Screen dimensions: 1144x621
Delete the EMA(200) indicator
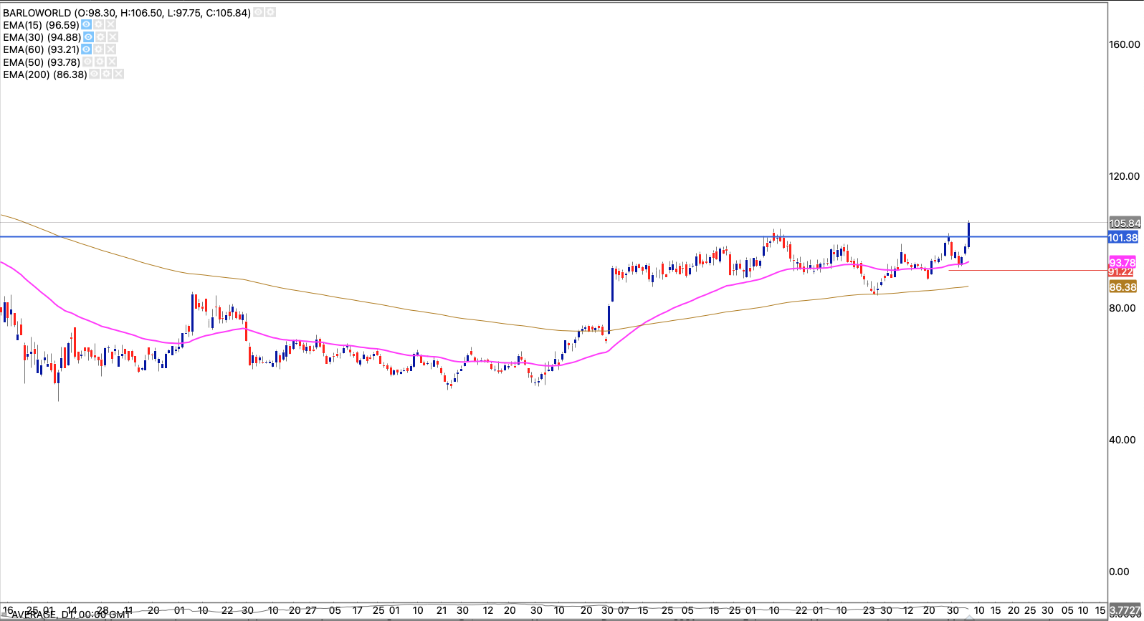[118, 74]
